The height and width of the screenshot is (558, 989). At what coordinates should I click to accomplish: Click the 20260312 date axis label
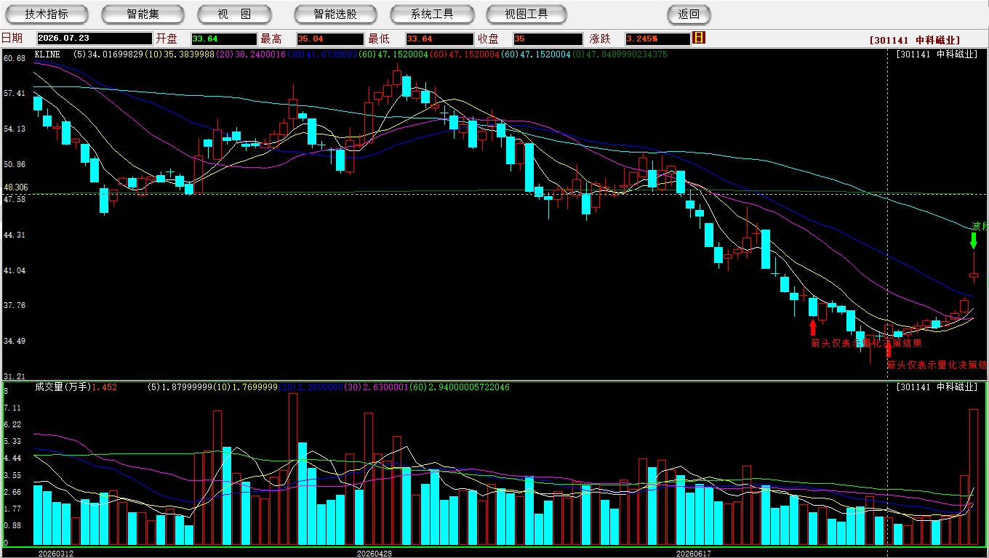[56, 554]
